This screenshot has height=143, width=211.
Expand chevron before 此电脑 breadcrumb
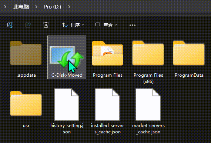[x=5, y=7]
